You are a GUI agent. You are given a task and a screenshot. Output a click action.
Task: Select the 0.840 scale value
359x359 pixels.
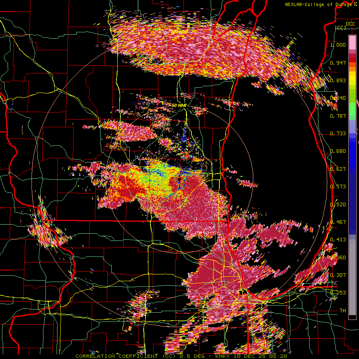point(338,98)
